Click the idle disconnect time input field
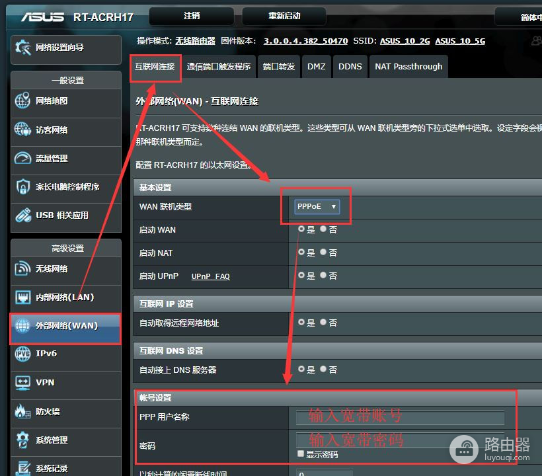The height and width of the screenshot is (476, 542). pos(325,473)
